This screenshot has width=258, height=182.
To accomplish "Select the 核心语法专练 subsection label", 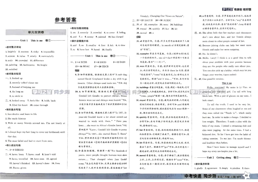I will click(x=13, y=145).
